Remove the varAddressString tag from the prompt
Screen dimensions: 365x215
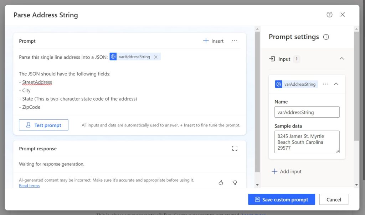pos(156,57)
